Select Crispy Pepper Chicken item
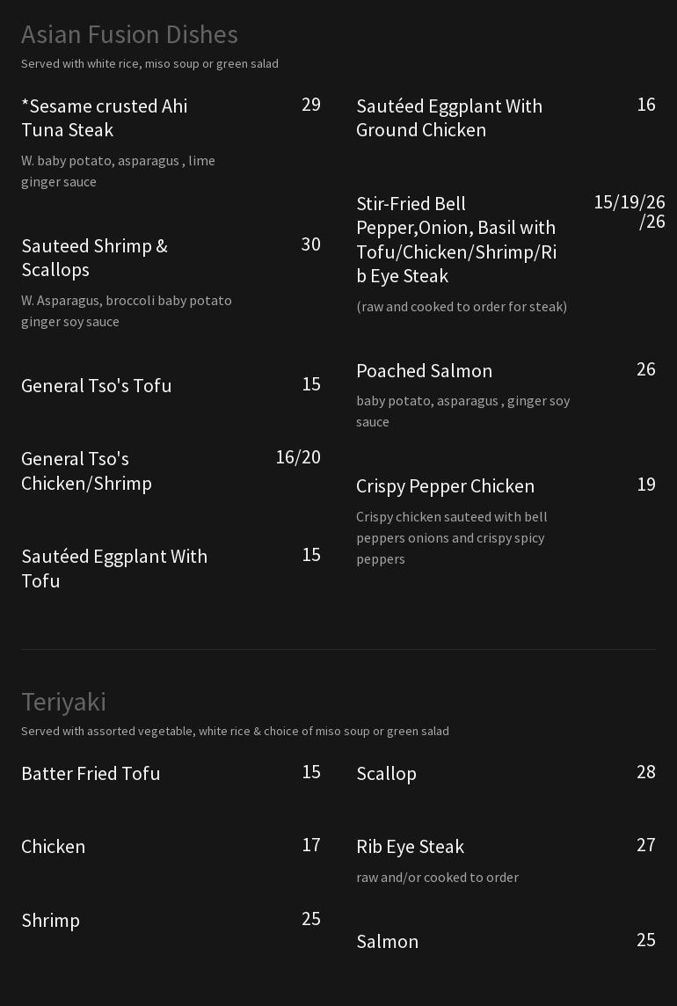The height and width of the screenshot is (1006, 677). [445, 486]
